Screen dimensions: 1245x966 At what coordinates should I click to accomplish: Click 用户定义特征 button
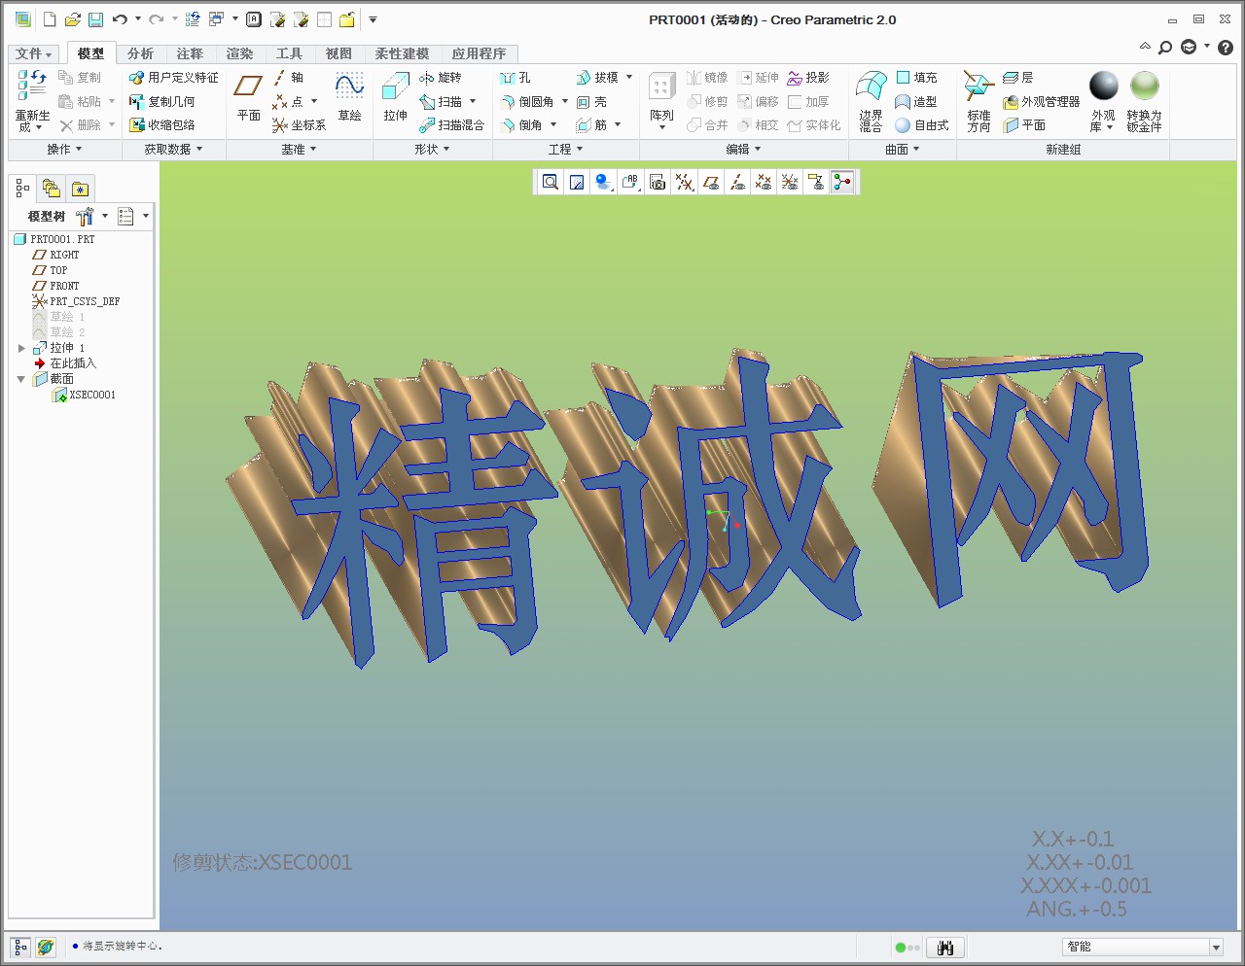(173, 78)
